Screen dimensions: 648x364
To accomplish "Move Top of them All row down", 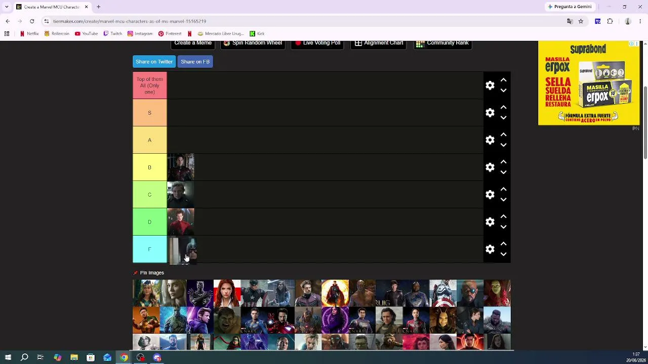I will pyautogui.click(x=503, y=90).
